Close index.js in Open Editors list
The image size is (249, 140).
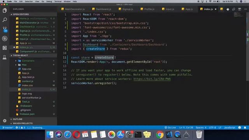click(14, 47)
